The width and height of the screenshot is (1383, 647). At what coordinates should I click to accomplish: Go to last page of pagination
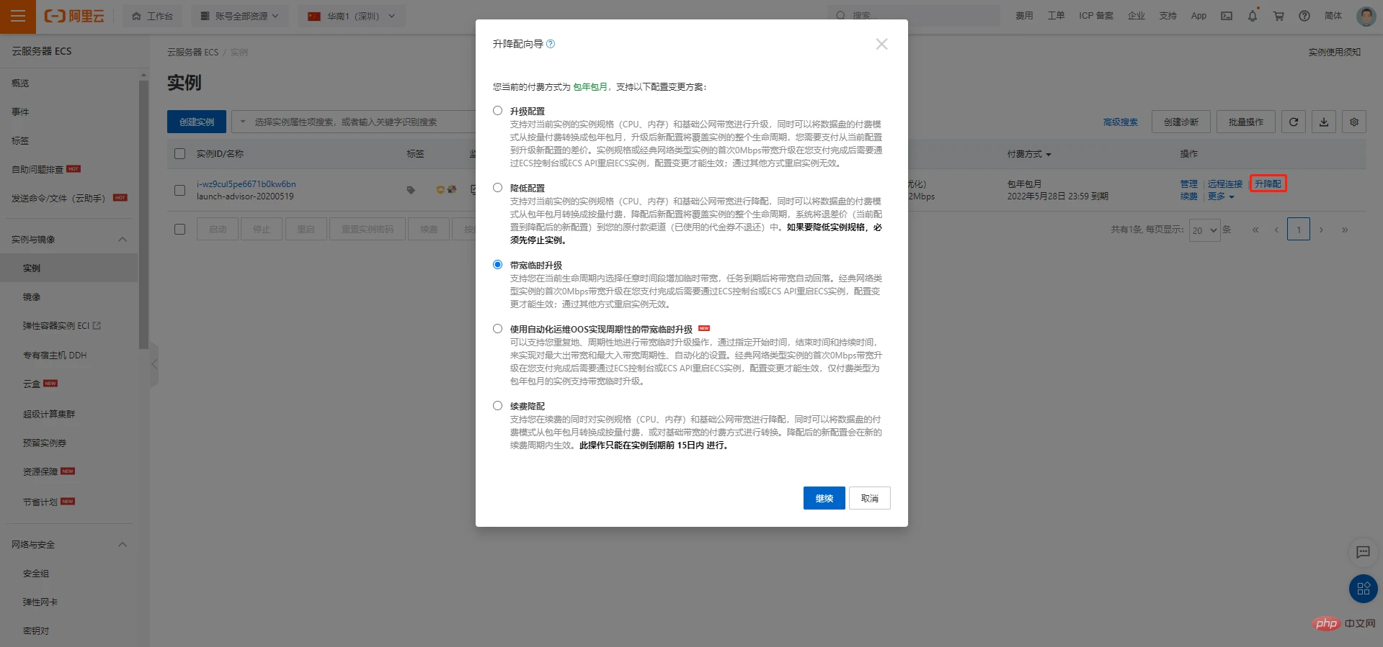pos(1345,230)
